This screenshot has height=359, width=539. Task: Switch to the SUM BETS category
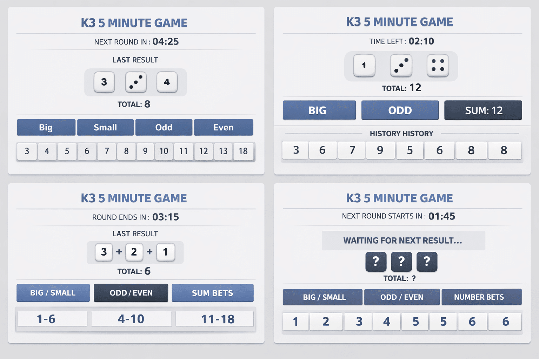tap(212, 293)
